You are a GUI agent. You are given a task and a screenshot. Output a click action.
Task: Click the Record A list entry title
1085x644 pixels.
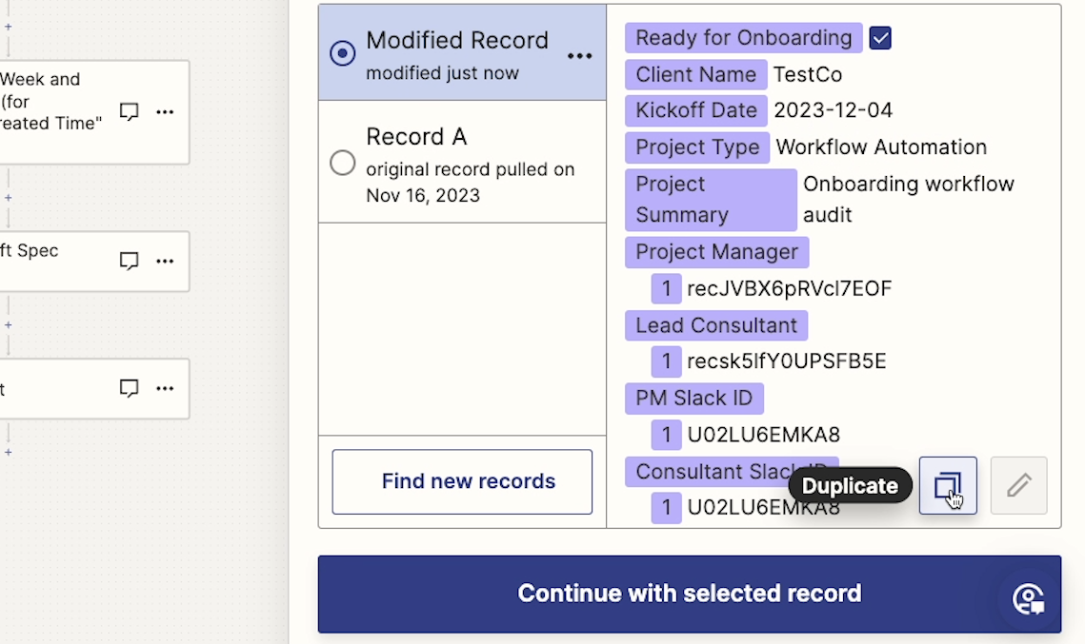(416, 137)
